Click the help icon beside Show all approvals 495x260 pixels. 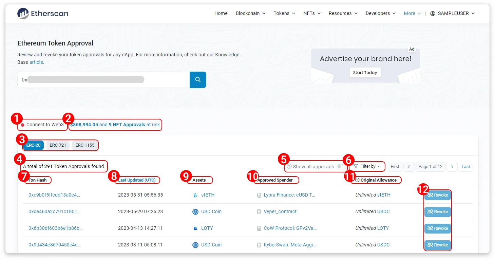point(289,167)
